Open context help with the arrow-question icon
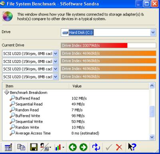Screen dimensions: 160x154 [x=132, y=147]
